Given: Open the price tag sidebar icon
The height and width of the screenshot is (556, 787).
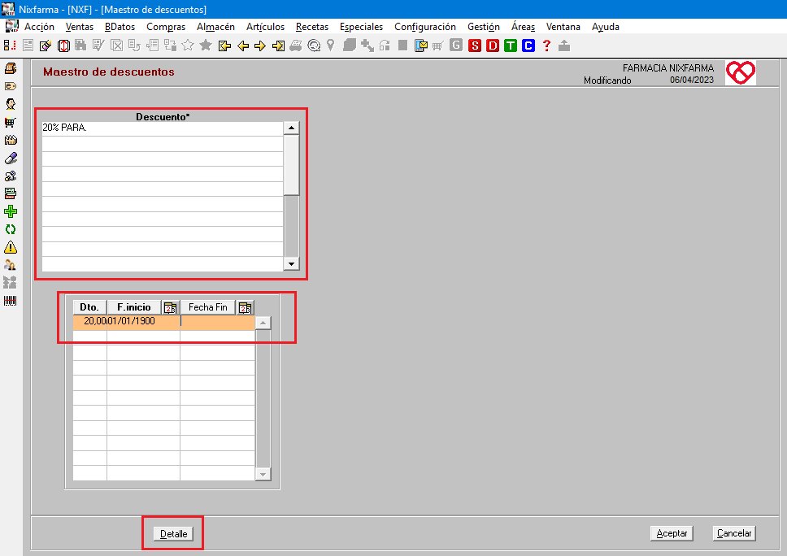Looking at the screenshot, I should pyautogui.click(x=11, y=86).
